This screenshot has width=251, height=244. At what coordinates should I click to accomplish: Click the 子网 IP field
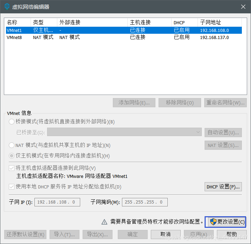[x=57, y=202]
